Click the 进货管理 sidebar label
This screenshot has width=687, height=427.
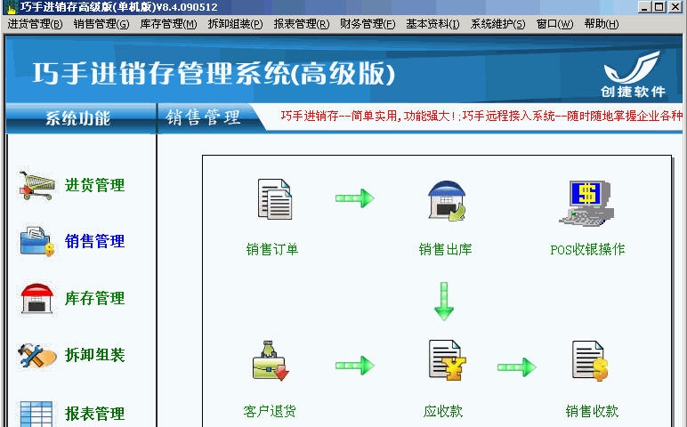click(94, 185)
